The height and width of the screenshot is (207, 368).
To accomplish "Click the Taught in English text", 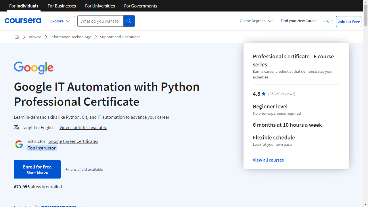I will 38,127.
